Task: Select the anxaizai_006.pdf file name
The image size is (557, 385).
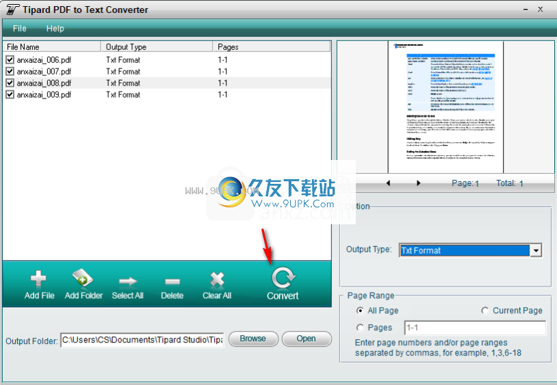Action: click(44, 60)
